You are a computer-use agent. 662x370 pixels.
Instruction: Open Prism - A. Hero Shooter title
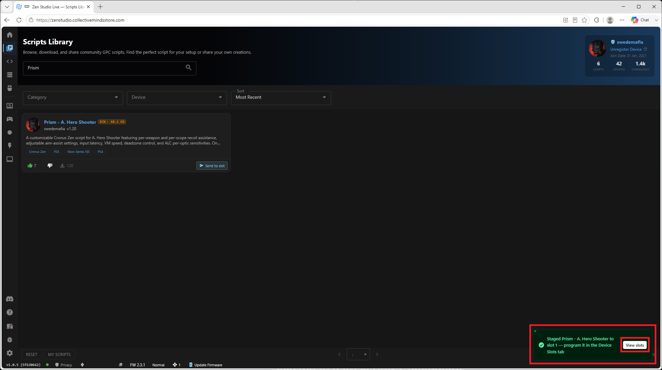tap(70, 122)
